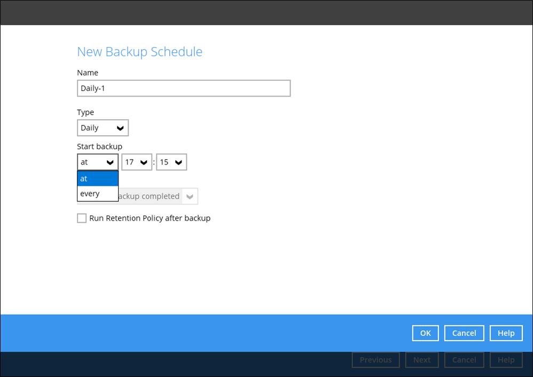Click the greyed 'backup completed' dropdown arrow
The height and width of the screenshot is (377, 533).
(x=190, y=197)
